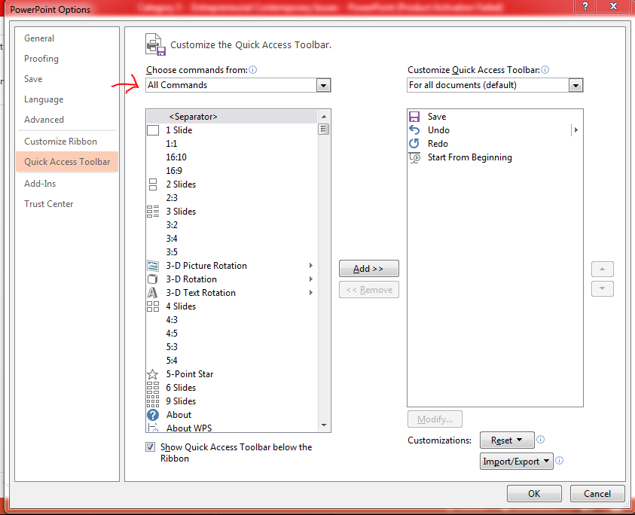The image size is (635, 515).
Task: Click the Move Down arrow button
Action: click(602, 288)
